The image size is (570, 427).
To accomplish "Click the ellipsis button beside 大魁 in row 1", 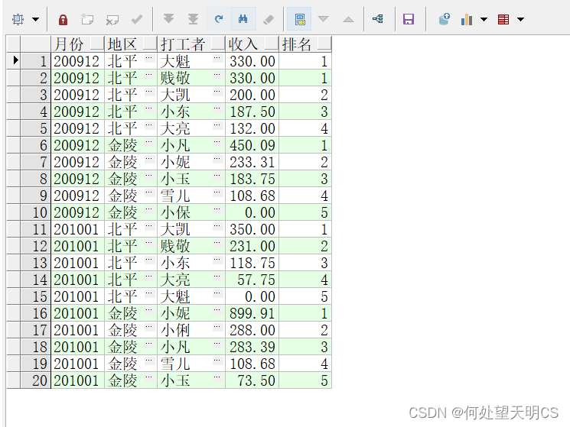I will [x=217, y=58].
